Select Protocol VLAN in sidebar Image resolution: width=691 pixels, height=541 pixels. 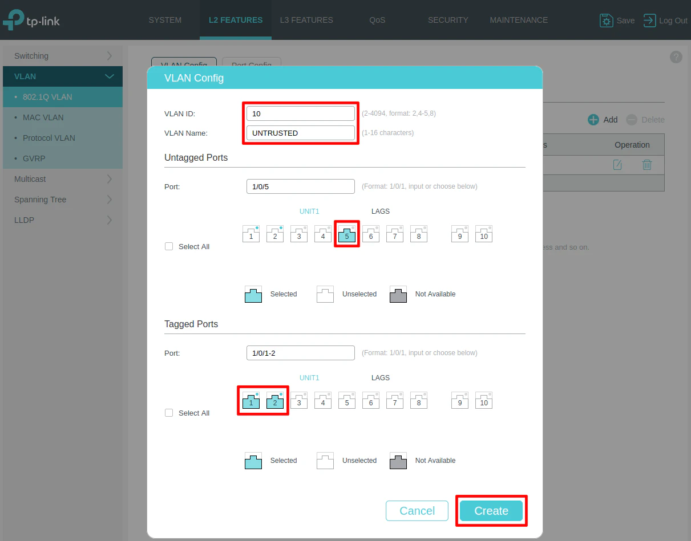click(x=63, y=138)
